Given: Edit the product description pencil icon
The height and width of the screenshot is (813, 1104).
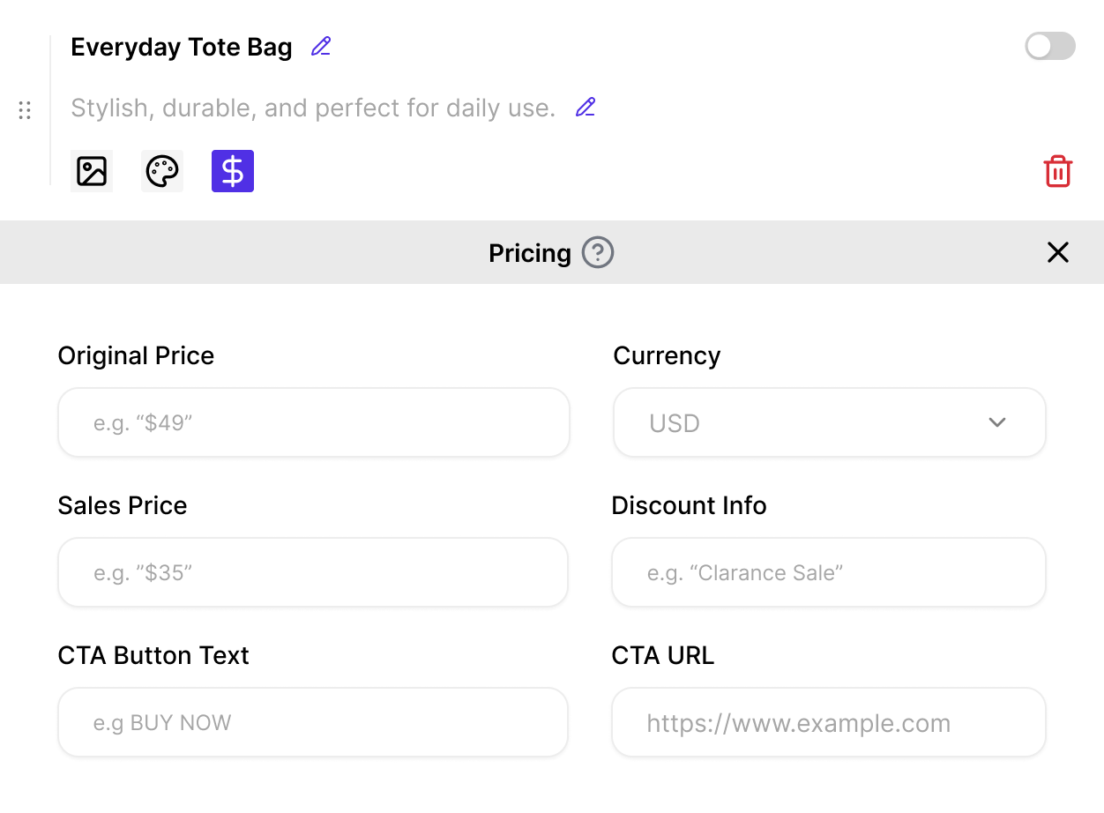Looking at the screenshot, I should click(x=586, y=108).
